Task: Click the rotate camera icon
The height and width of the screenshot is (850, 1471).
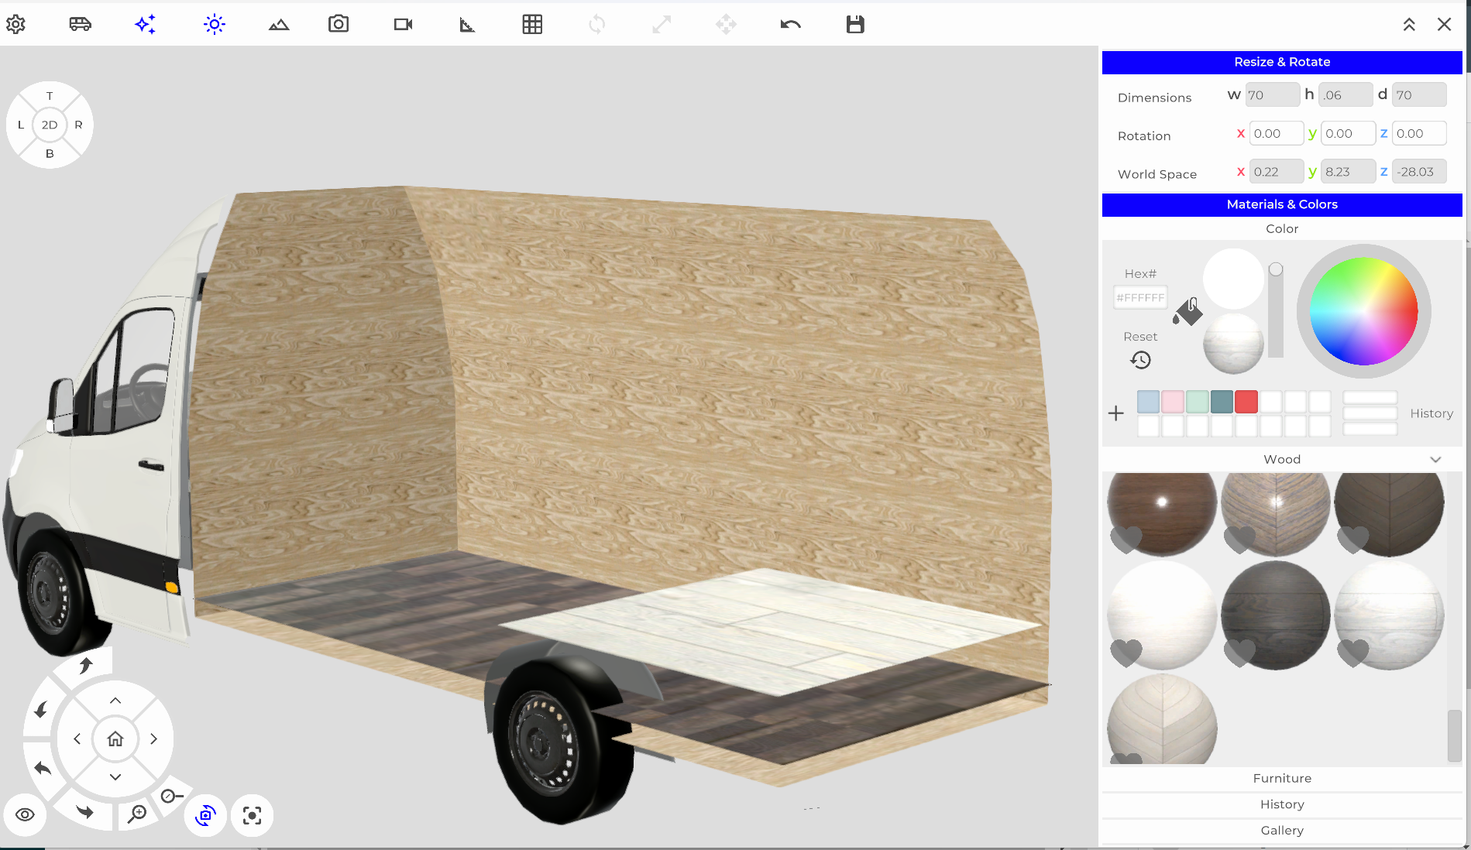Action: pyautogui.click(x=205, y=815)
